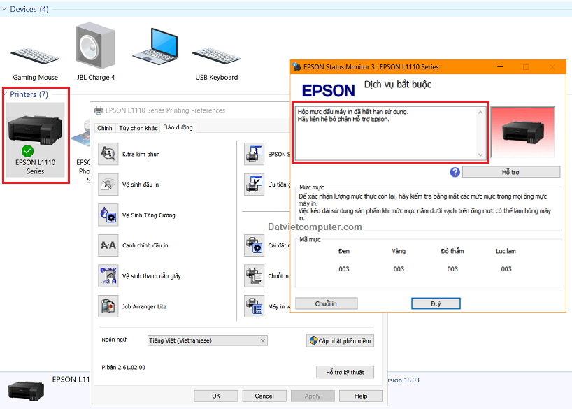Click the EPSON logo in Status Monitor
The height and width of the screenshot is (409, 572).
329,90
